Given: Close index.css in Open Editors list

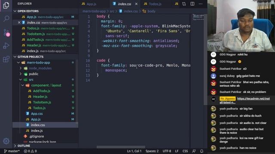Looking at the screenshot, I should click(x=19, y=23).
